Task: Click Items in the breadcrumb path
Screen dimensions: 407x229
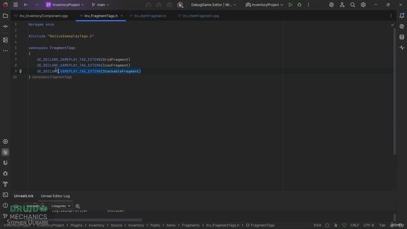Action: click(171, 225)
